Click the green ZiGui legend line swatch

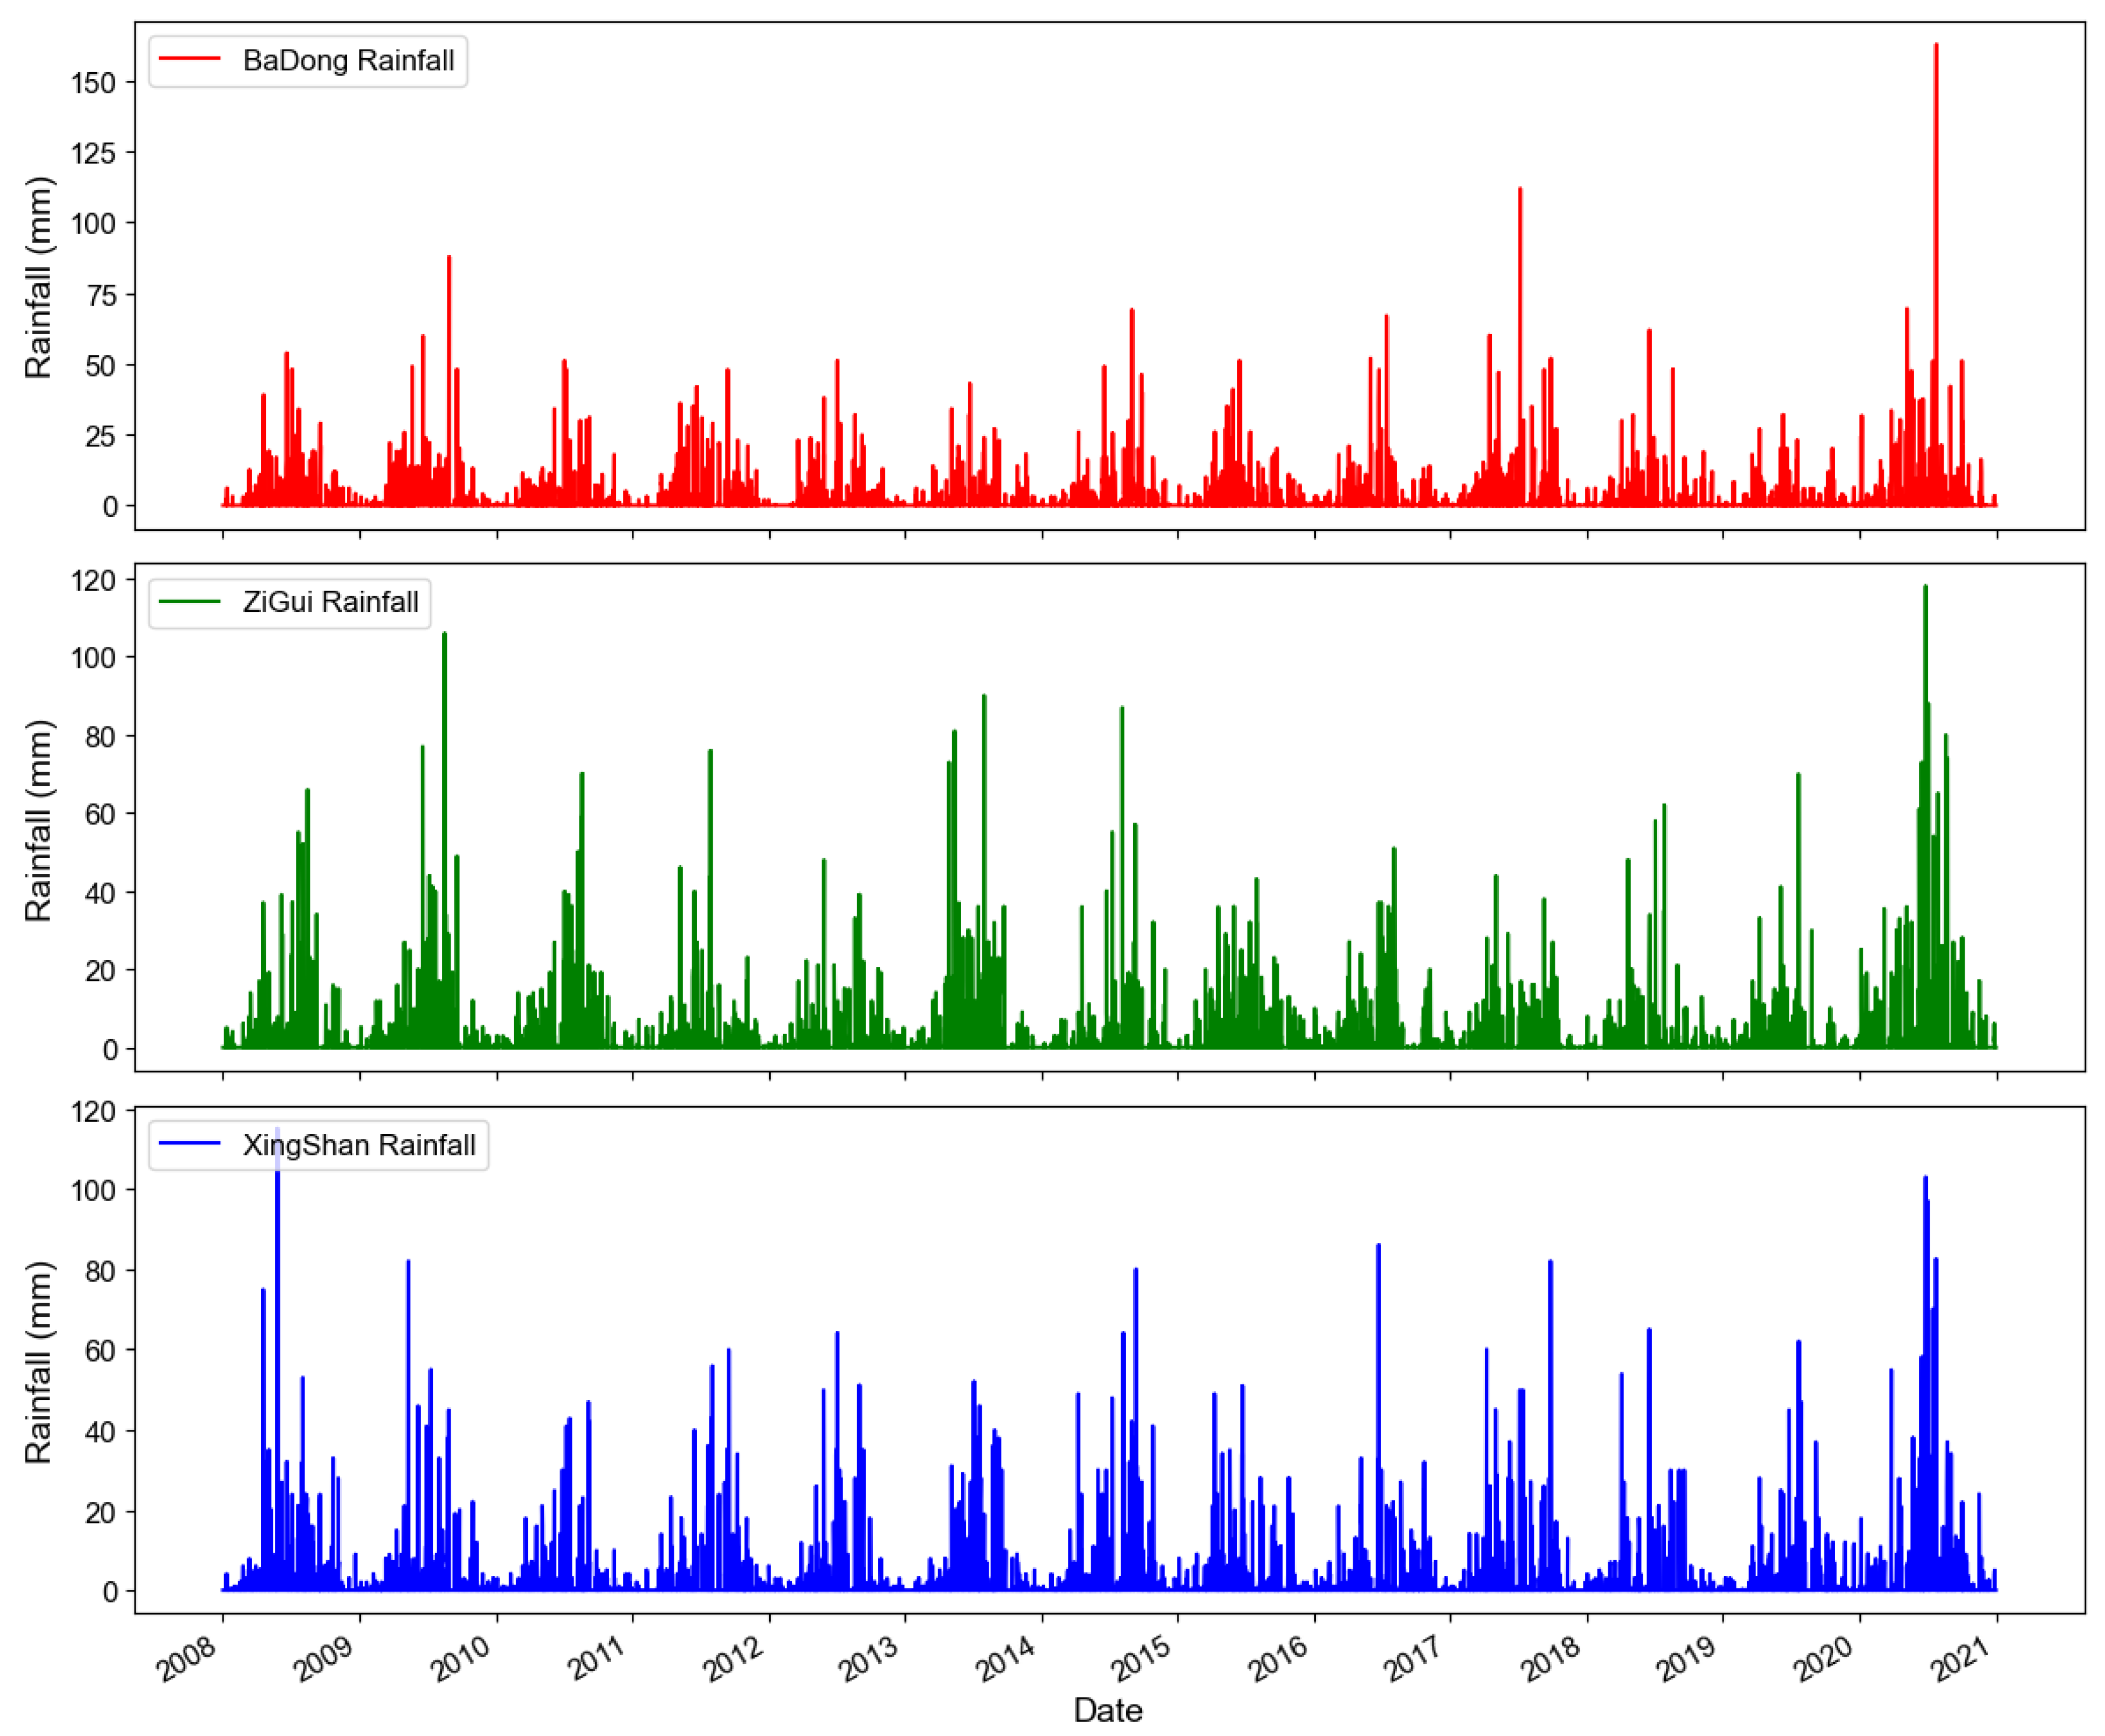coord(189,602)
